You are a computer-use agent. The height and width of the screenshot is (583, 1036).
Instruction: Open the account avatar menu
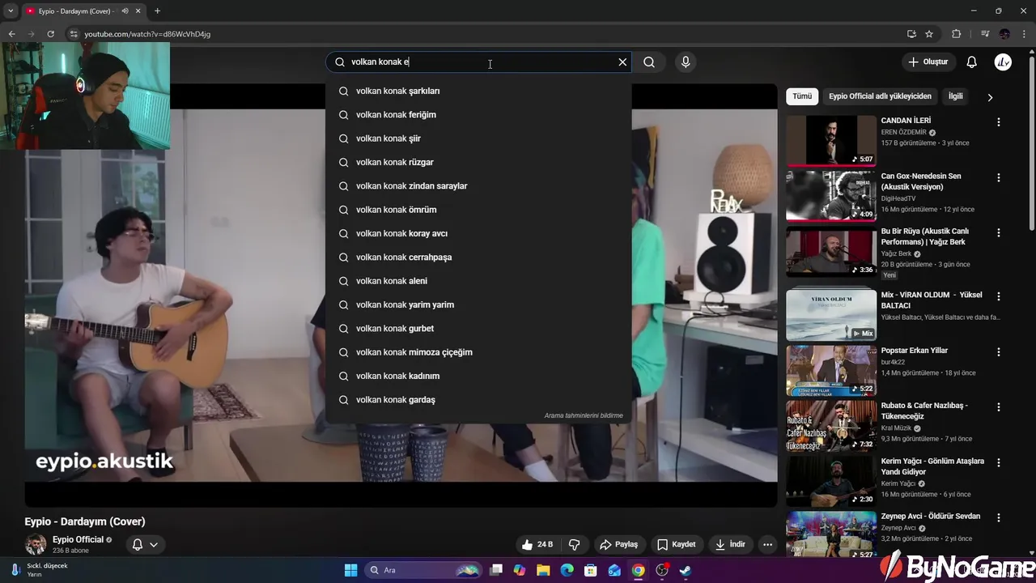(x=1003, y=62)
